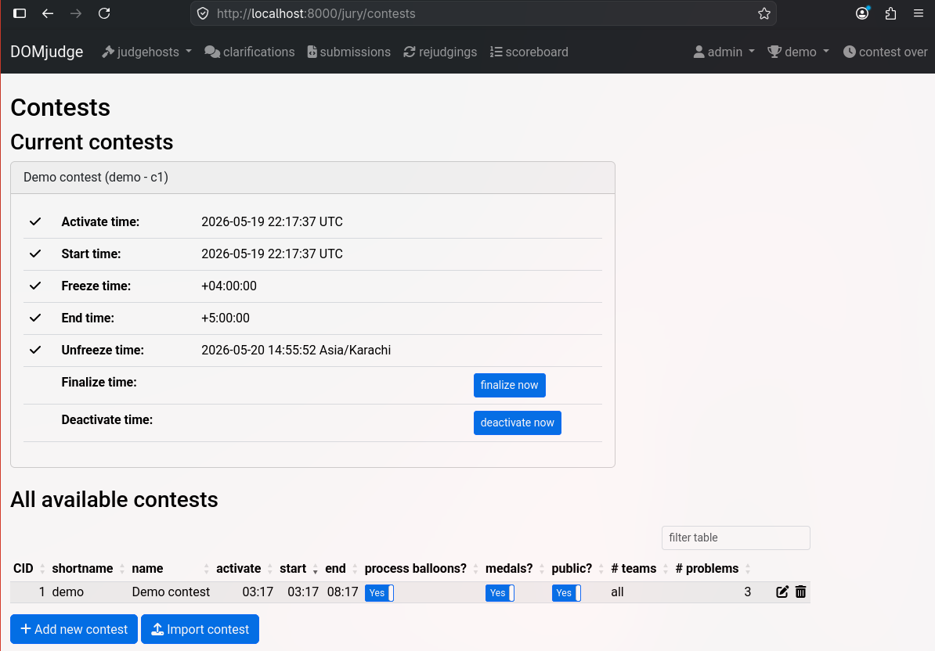Toggle the process balloons Yes switch
Screen dimensions: 935x651
coord(379,592)
